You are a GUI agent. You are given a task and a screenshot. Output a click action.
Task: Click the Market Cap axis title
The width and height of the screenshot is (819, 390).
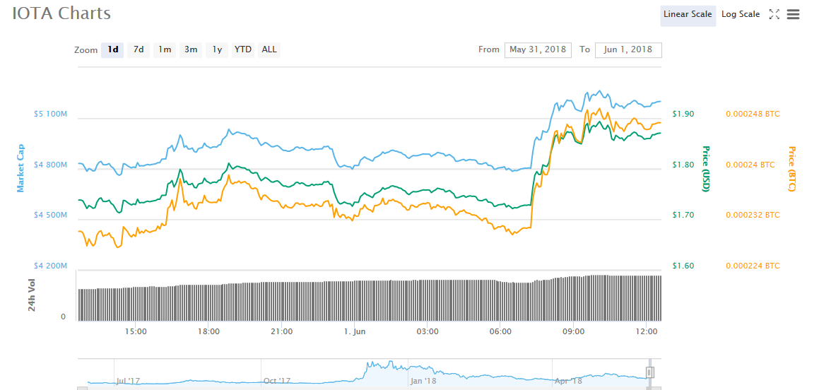point(21,167)
